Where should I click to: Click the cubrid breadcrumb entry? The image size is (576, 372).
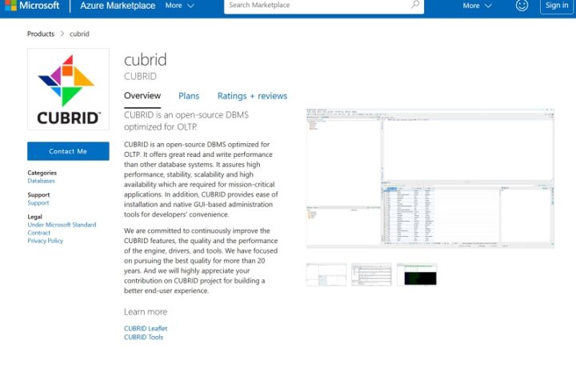(79, 34)
